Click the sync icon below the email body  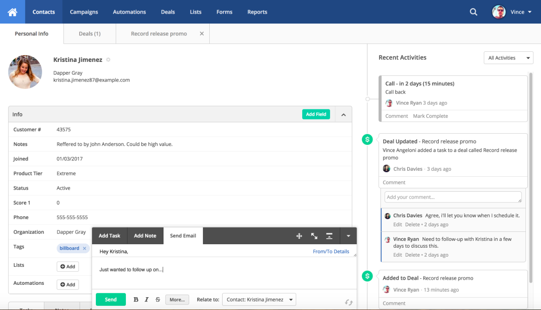click(x=349, y=302)
